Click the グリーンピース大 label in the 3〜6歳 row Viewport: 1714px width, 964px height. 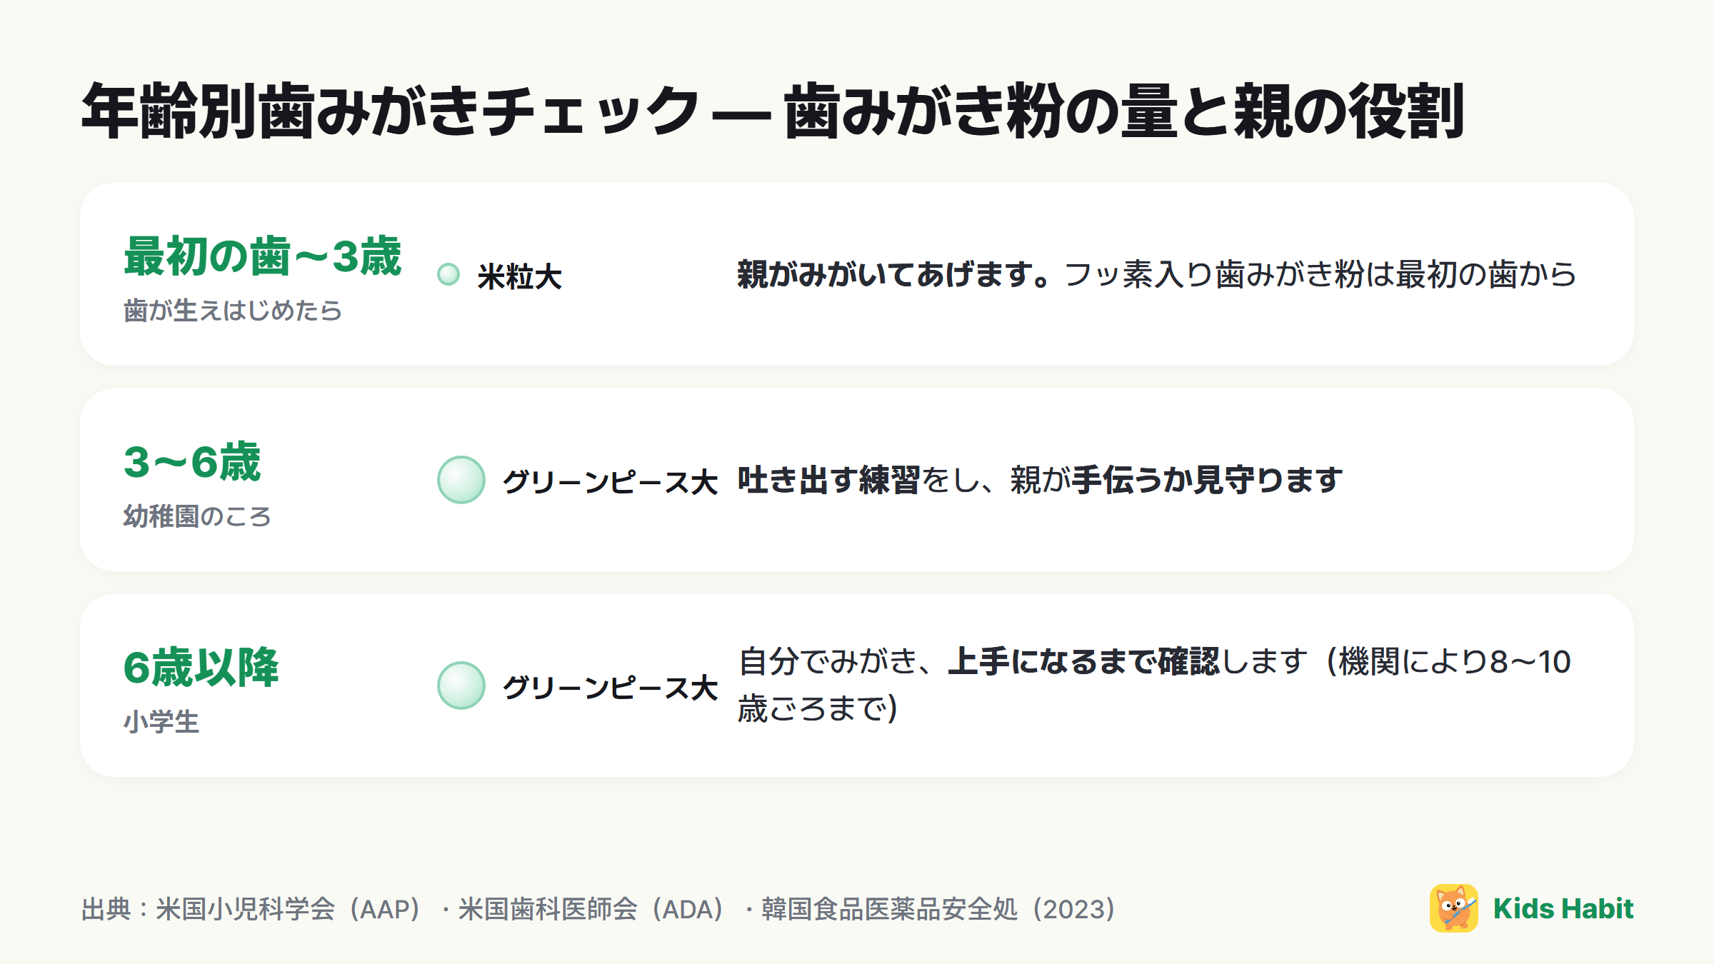[x=610, y=482]
